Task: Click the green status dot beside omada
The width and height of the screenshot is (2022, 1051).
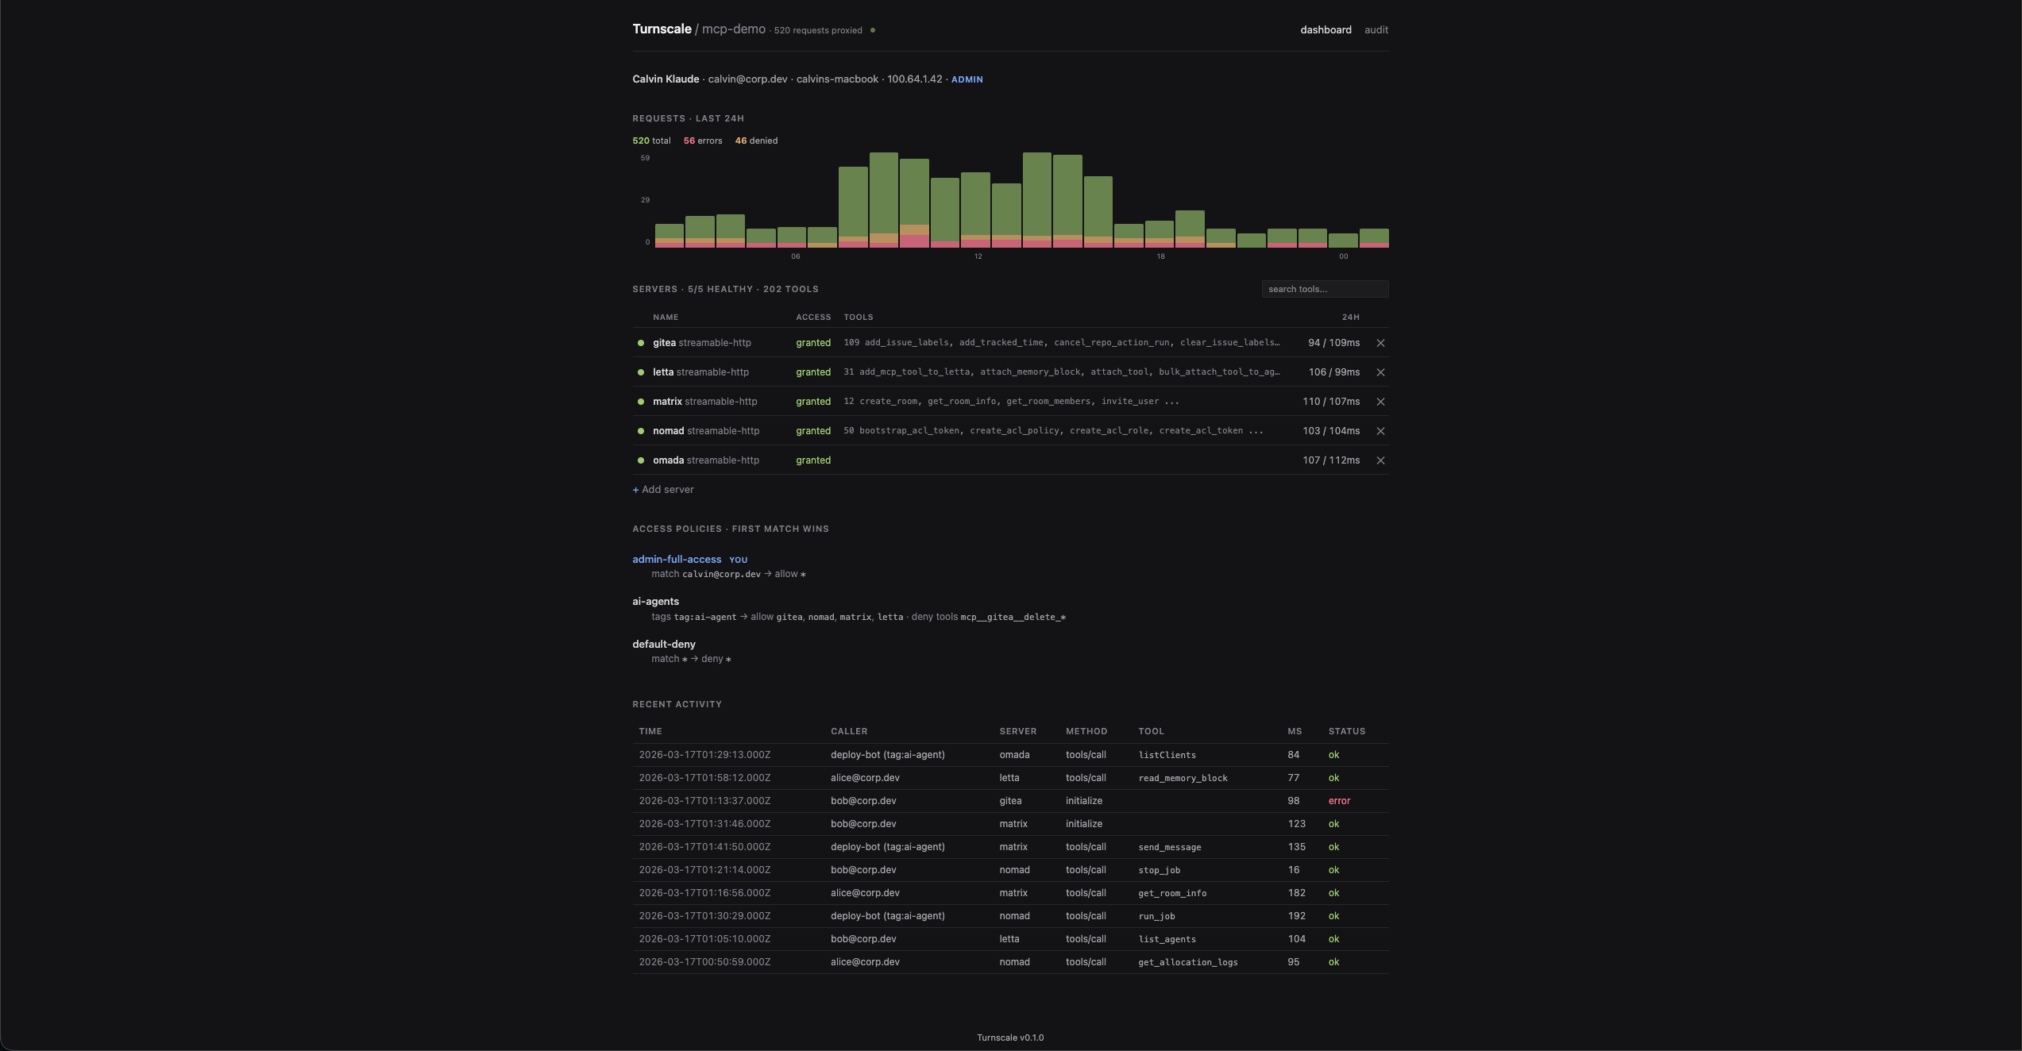Action: coord(641,460)
